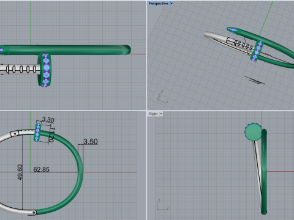Click the world axes icon in Perspective viewport

162,97
